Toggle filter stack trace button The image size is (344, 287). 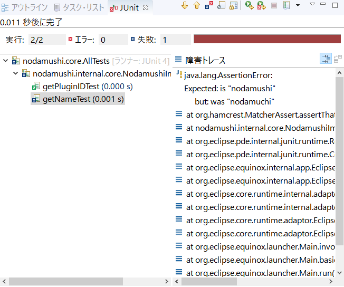tap(326, 59)
